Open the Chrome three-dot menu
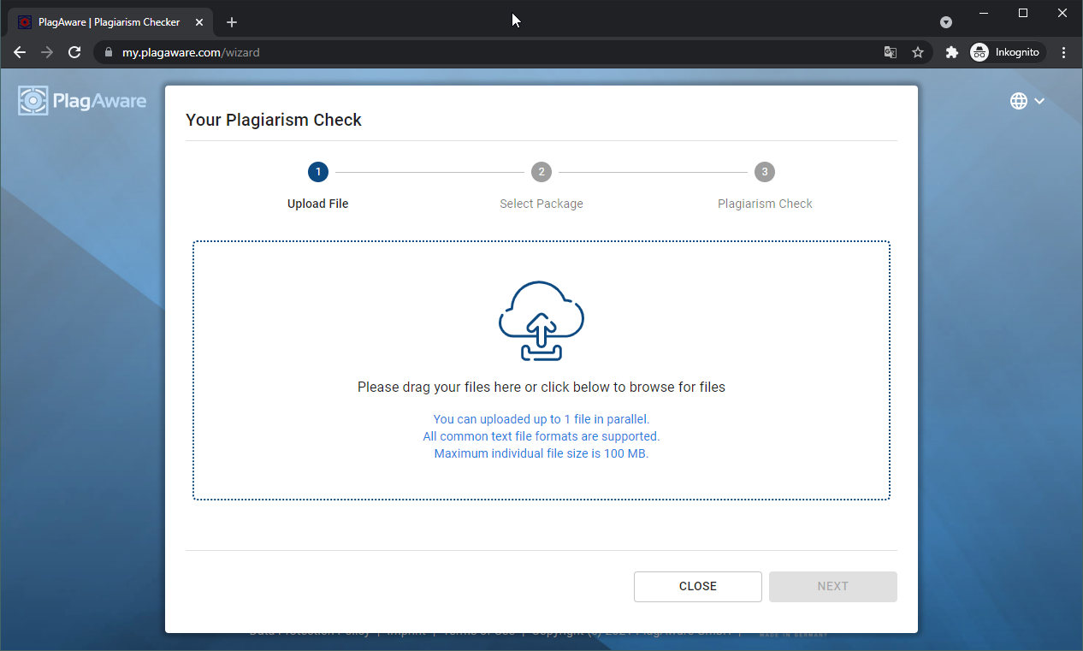The height and width of the screenshot is (651, 1083). pos(1064,52)
